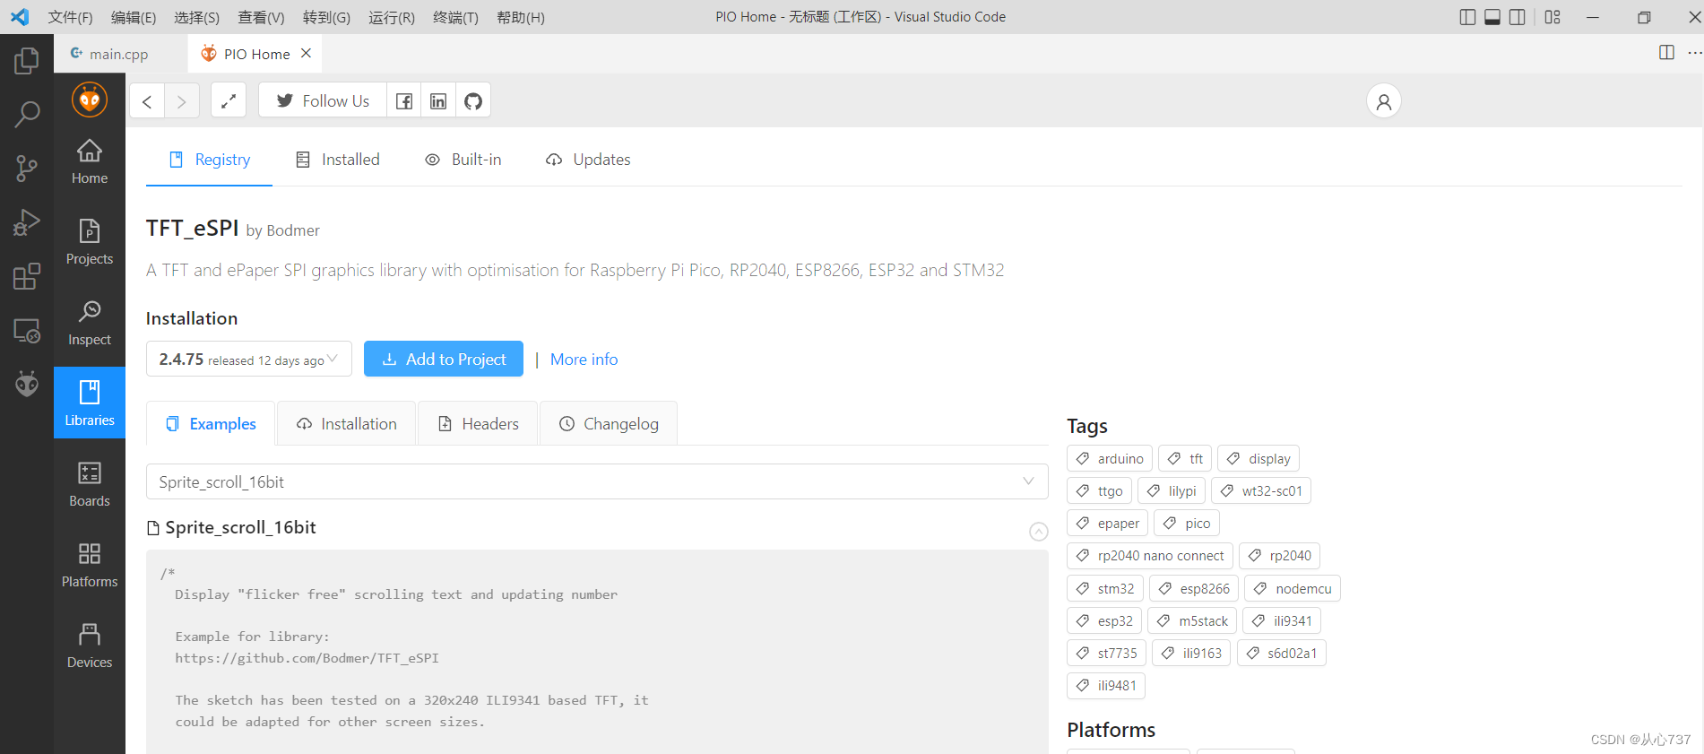The image size is (1704, 754).
Task: Go to PIO Home page
Action: pyautogui.click(x=90, y=161)
